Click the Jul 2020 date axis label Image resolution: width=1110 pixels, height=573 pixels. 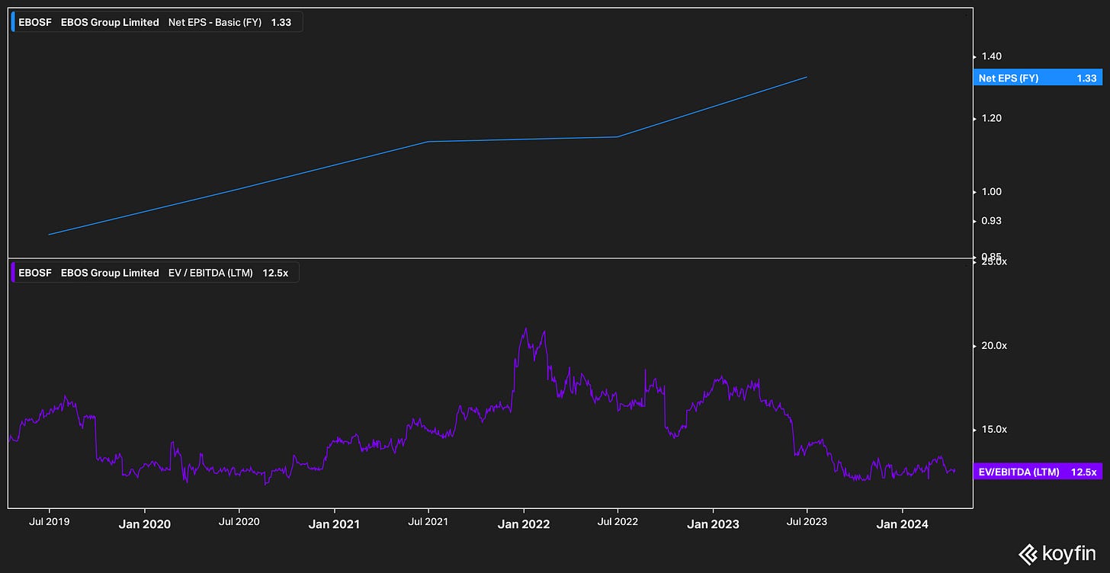[239, 521]
